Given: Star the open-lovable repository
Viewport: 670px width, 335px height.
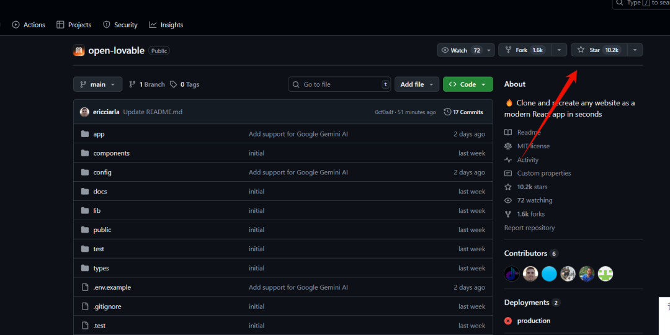Looking at the screenshot, I should point(599,50).
